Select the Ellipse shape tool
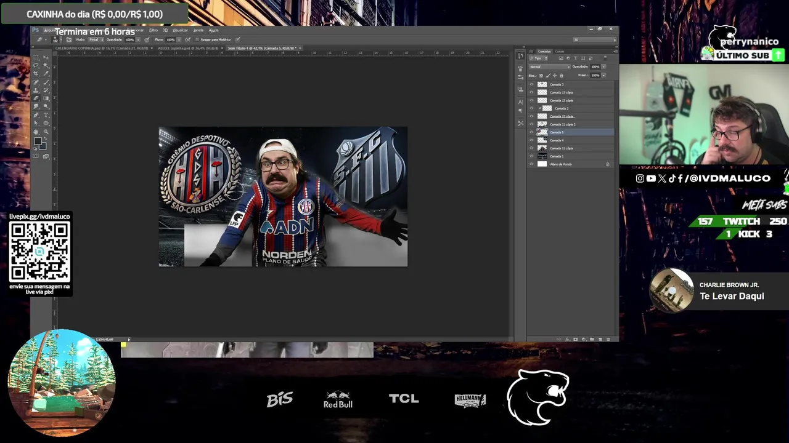This screenshot has width=789, height=443. click(x=46, y=123)
